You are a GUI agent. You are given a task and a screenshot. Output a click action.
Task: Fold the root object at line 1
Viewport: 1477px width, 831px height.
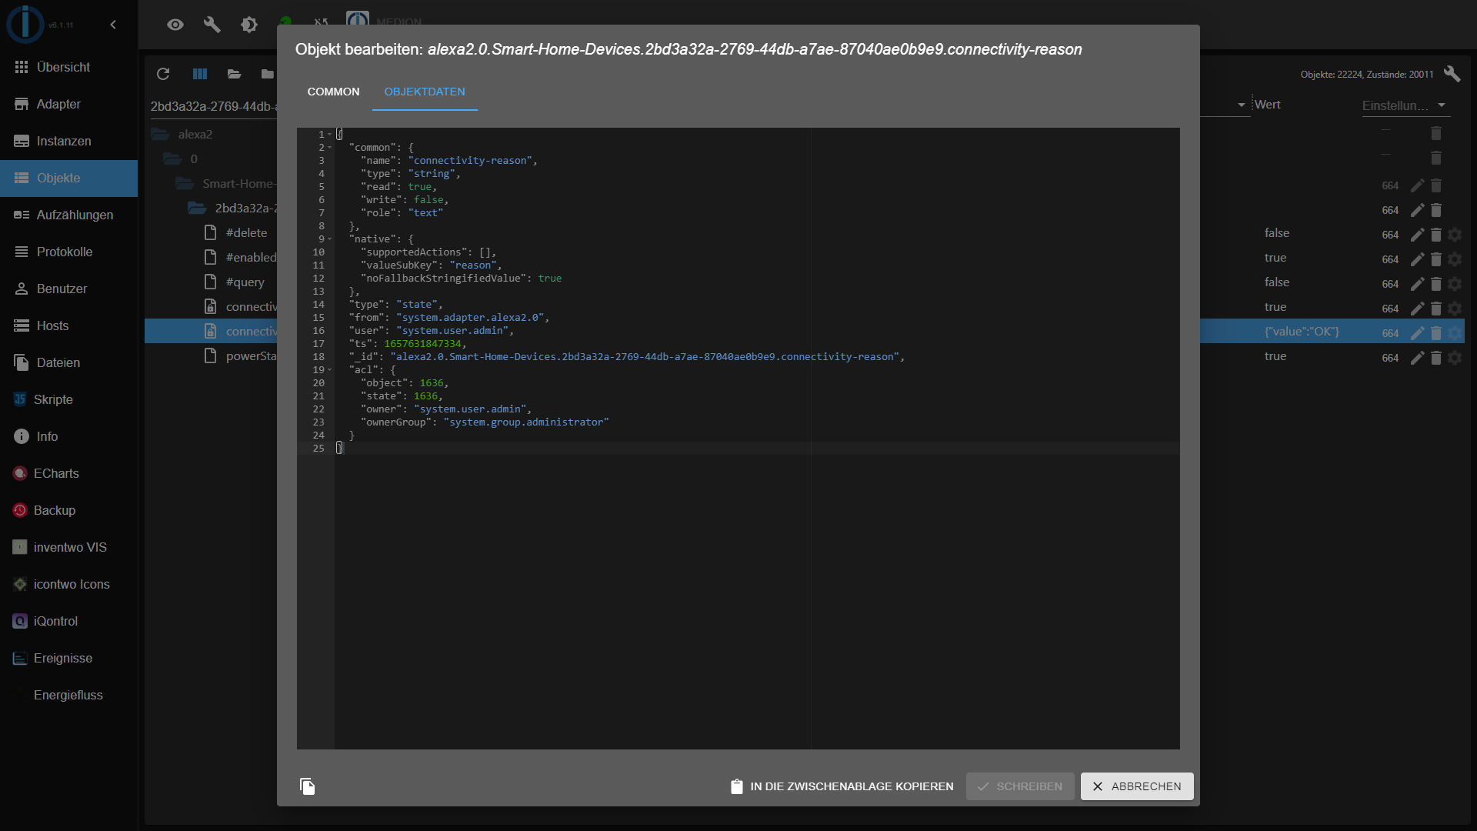tap(330, 135)
